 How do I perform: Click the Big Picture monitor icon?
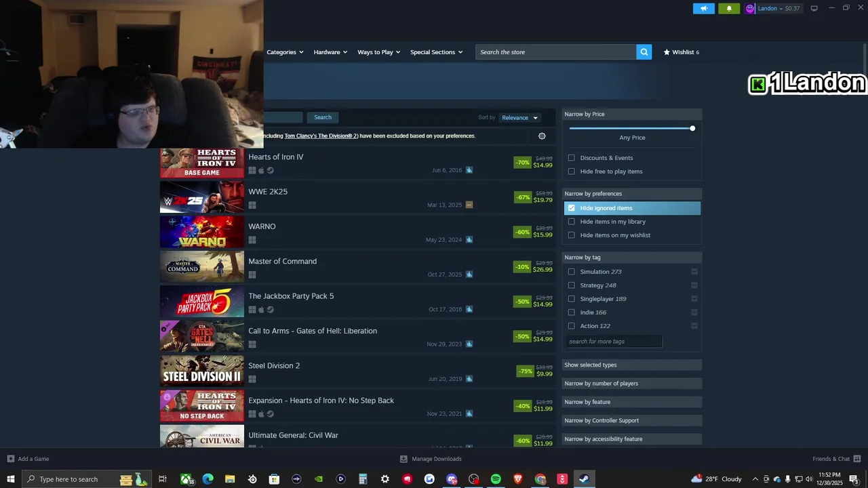[814, 8]
